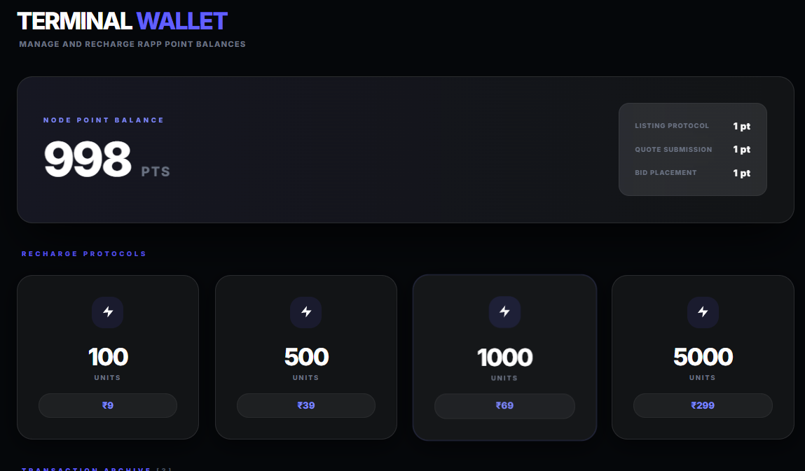Click the Node Point Balance label
805x471 pixels.
[x=104, y=120]
